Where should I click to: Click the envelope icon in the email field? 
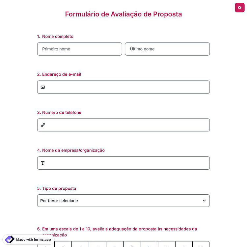point(43,87)
